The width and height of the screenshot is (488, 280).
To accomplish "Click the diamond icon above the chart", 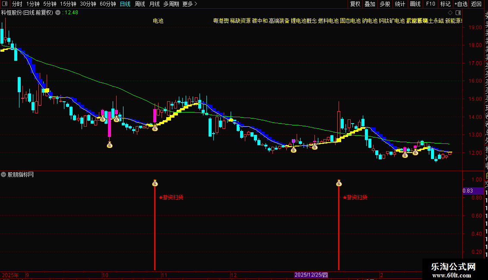I will click(x=450, y=13).
